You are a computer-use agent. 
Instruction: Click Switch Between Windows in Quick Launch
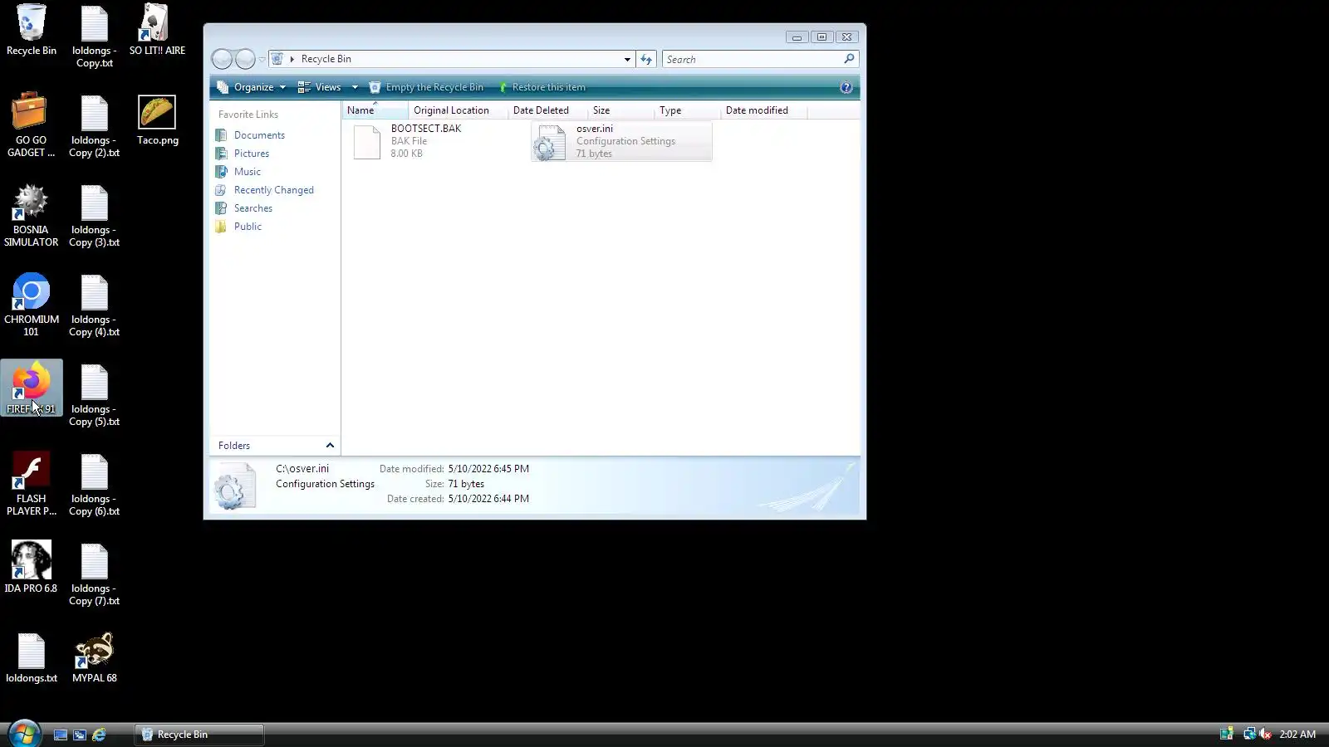[x=80, y=735]
